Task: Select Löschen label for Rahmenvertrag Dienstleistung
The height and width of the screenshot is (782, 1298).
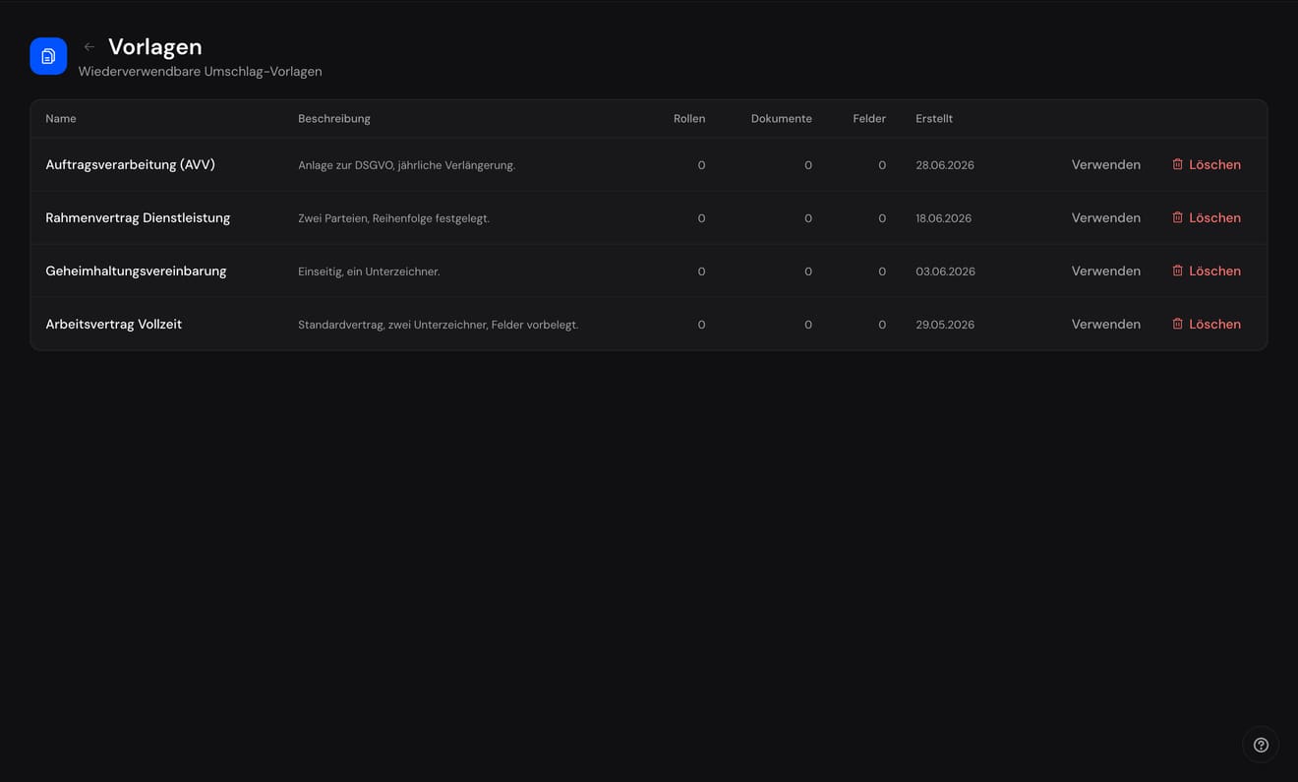Action: [1214, 217]
